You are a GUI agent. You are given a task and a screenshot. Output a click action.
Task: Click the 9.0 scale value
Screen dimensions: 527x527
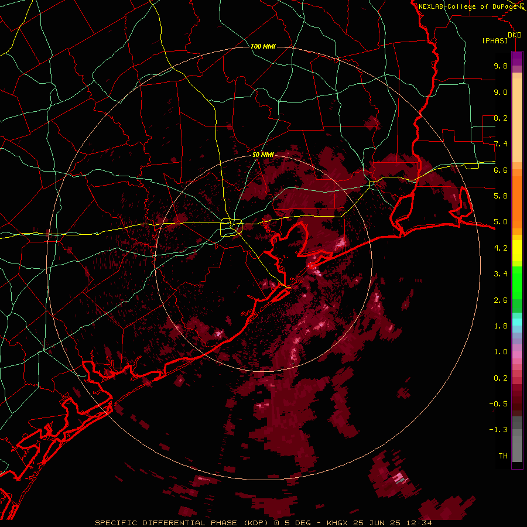pyautogui.click(x=501, y=92)
